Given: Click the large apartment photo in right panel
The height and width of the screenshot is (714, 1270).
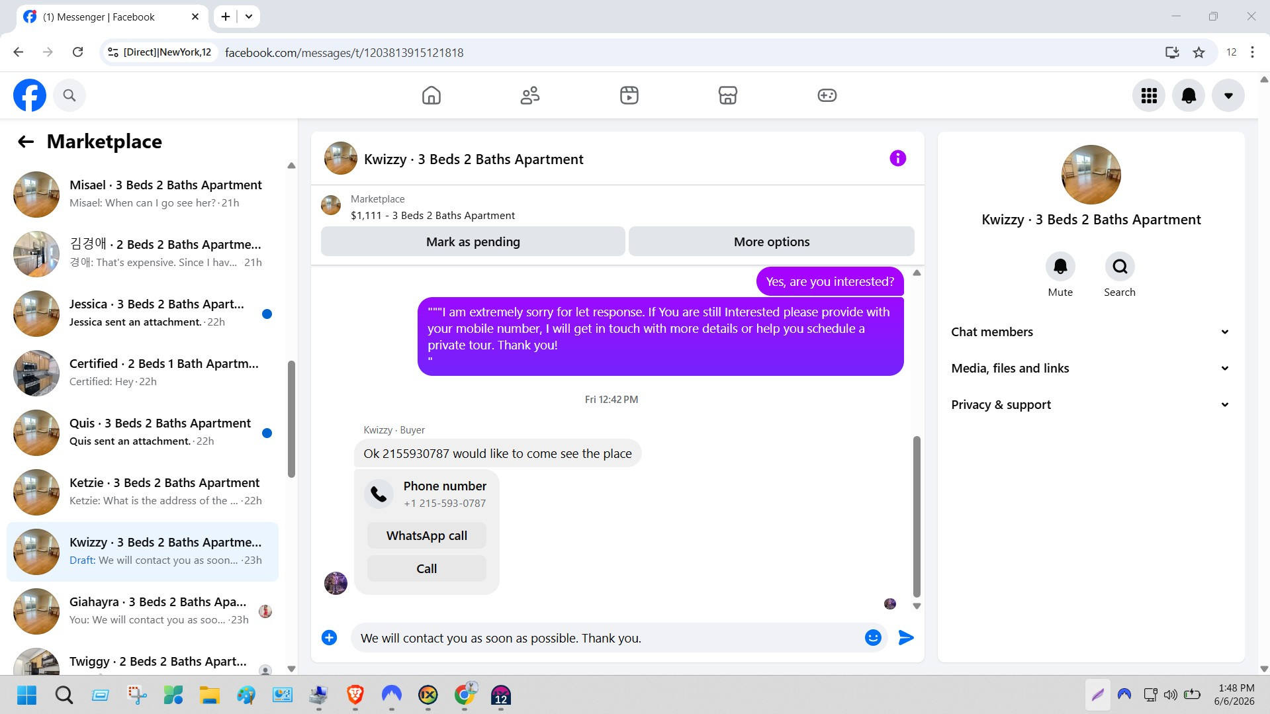Looking at the screenshot, I should point(1091,175).
